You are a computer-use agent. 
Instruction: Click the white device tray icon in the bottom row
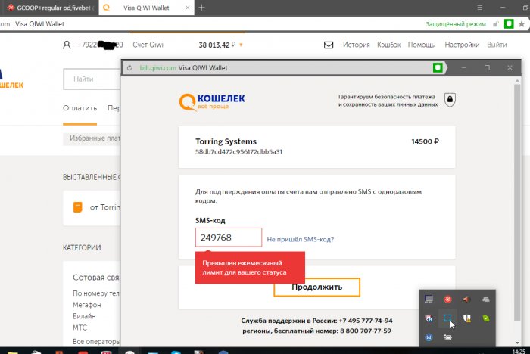tap(447, 337)
